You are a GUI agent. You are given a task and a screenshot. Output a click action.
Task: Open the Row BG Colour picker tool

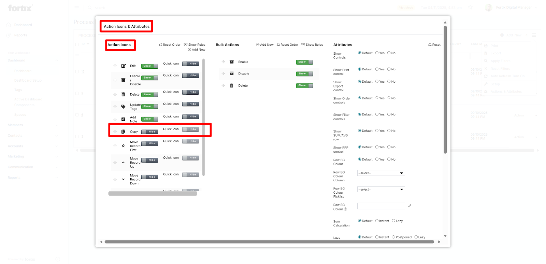[409, 206]
